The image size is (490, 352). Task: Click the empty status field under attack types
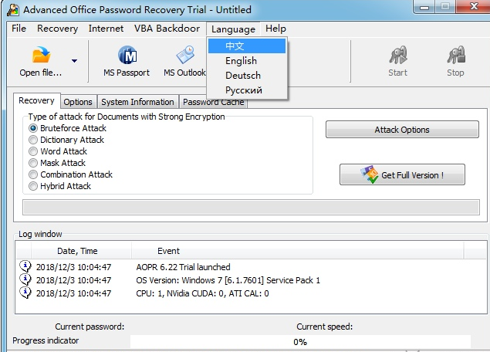point(251,207)
